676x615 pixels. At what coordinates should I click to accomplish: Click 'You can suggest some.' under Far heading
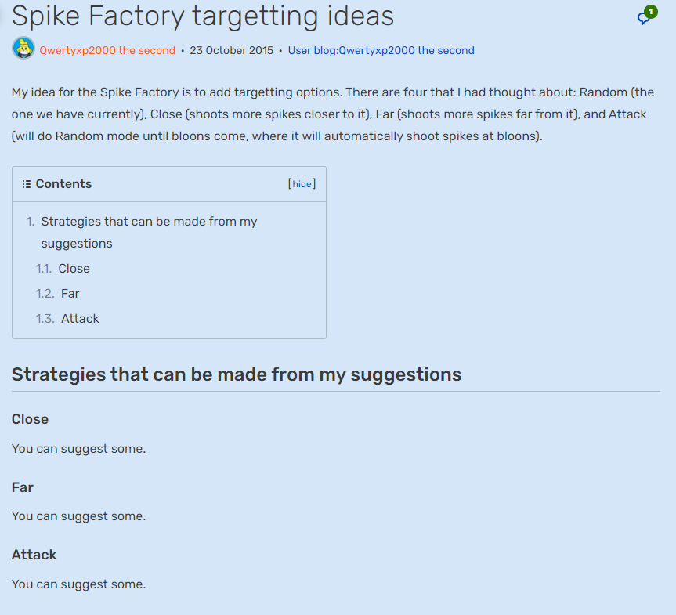click(78, 516)
